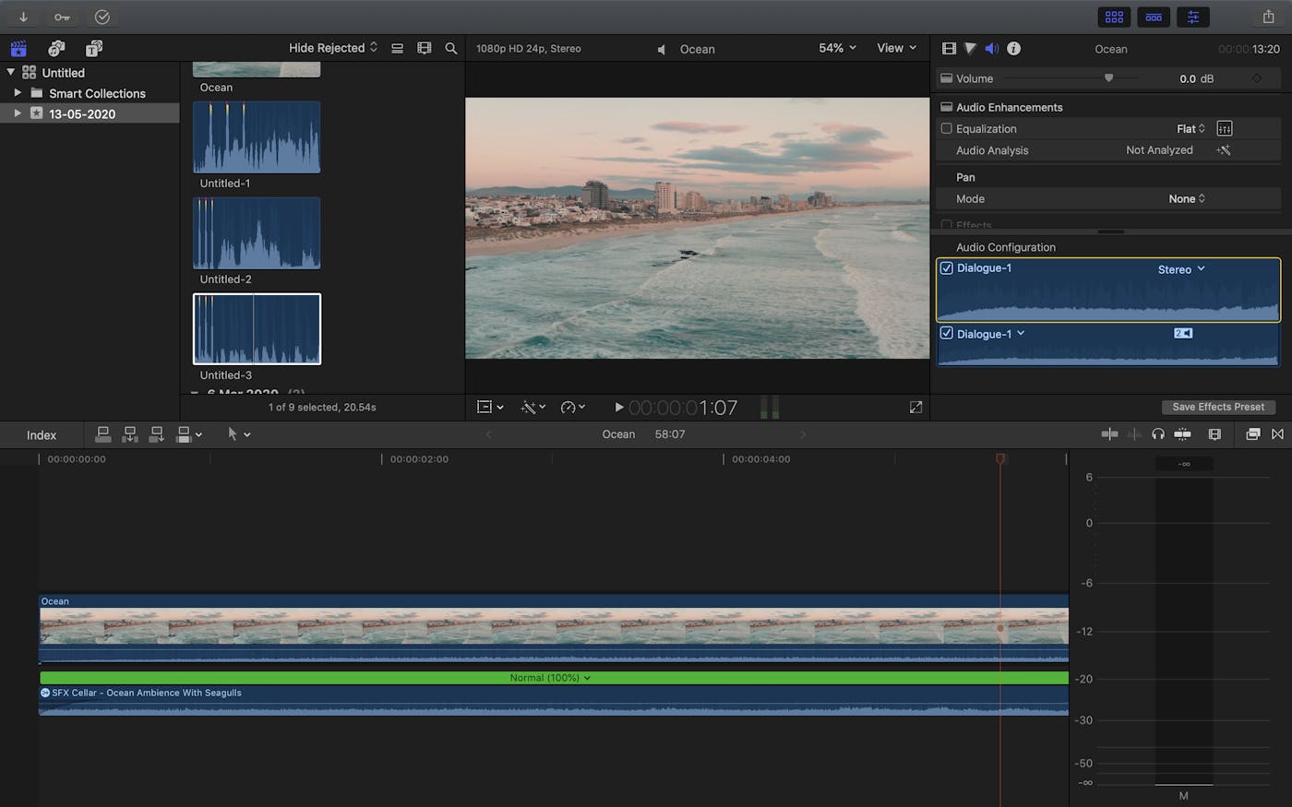Screen dimensions: 1292x807
Task: Open the audio inspector speaker icon
Action: pos(991,49)
